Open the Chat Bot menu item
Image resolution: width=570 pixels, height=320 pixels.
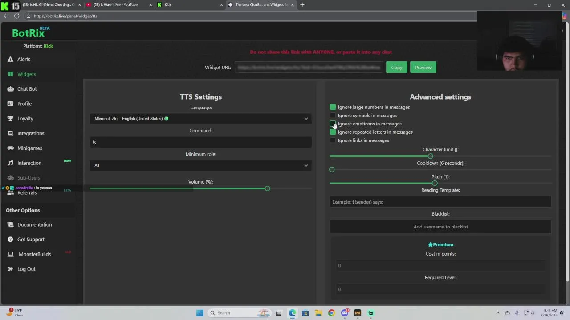click(x=27, y=89)
